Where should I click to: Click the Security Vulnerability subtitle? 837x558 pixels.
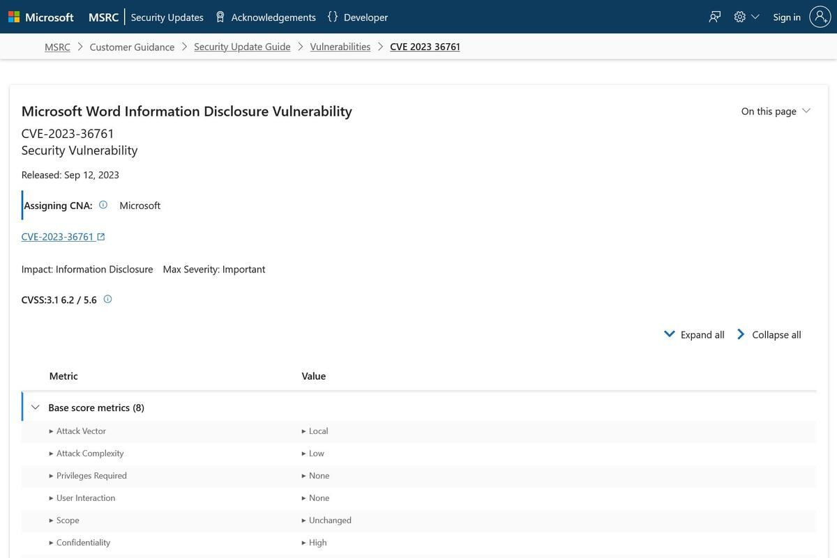(80, 150)
